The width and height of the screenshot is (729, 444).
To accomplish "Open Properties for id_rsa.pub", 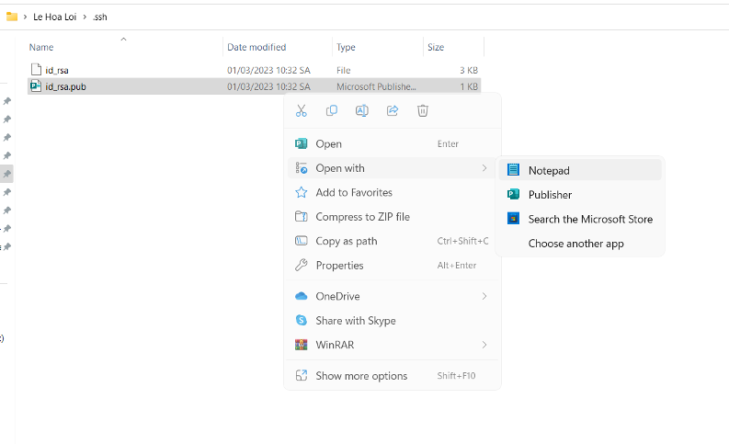I will 339,266.
